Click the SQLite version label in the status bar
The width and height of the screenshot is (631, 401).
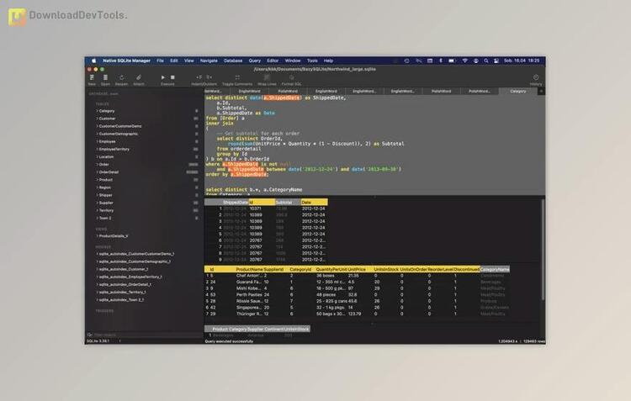pyautogui.click(x=98, y=341)
